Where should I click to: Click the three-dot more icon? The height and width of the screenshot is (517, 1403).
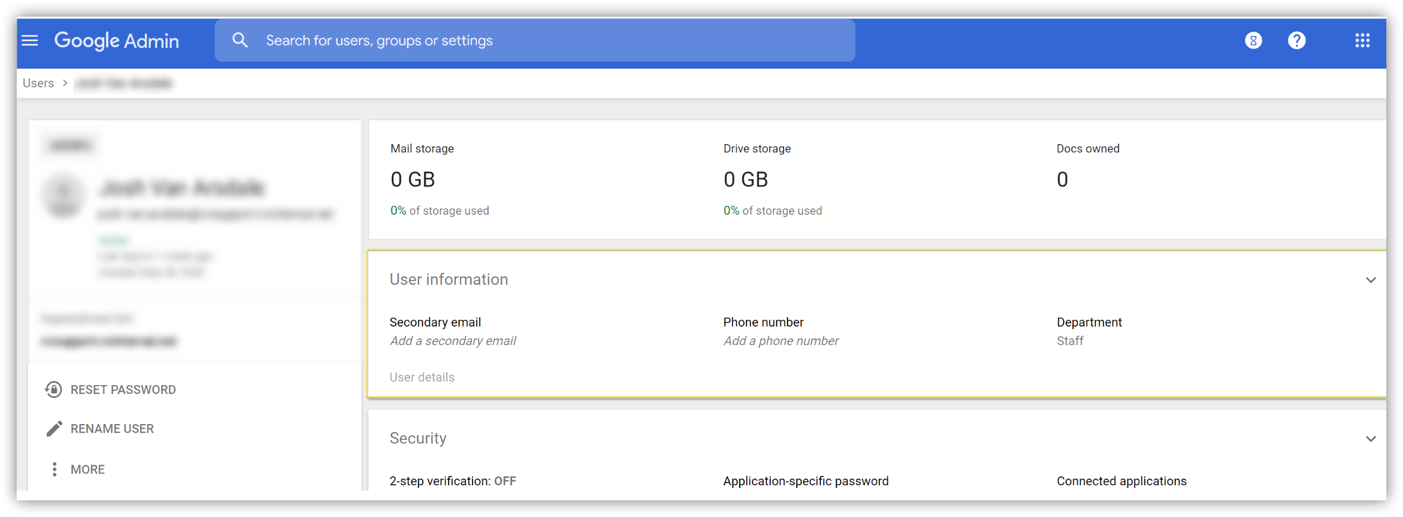coord(54,469)
